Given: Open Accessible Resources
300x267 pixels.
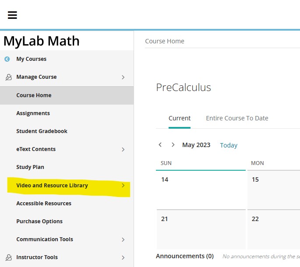Looking at the screenshot, I should pos(44,203).
